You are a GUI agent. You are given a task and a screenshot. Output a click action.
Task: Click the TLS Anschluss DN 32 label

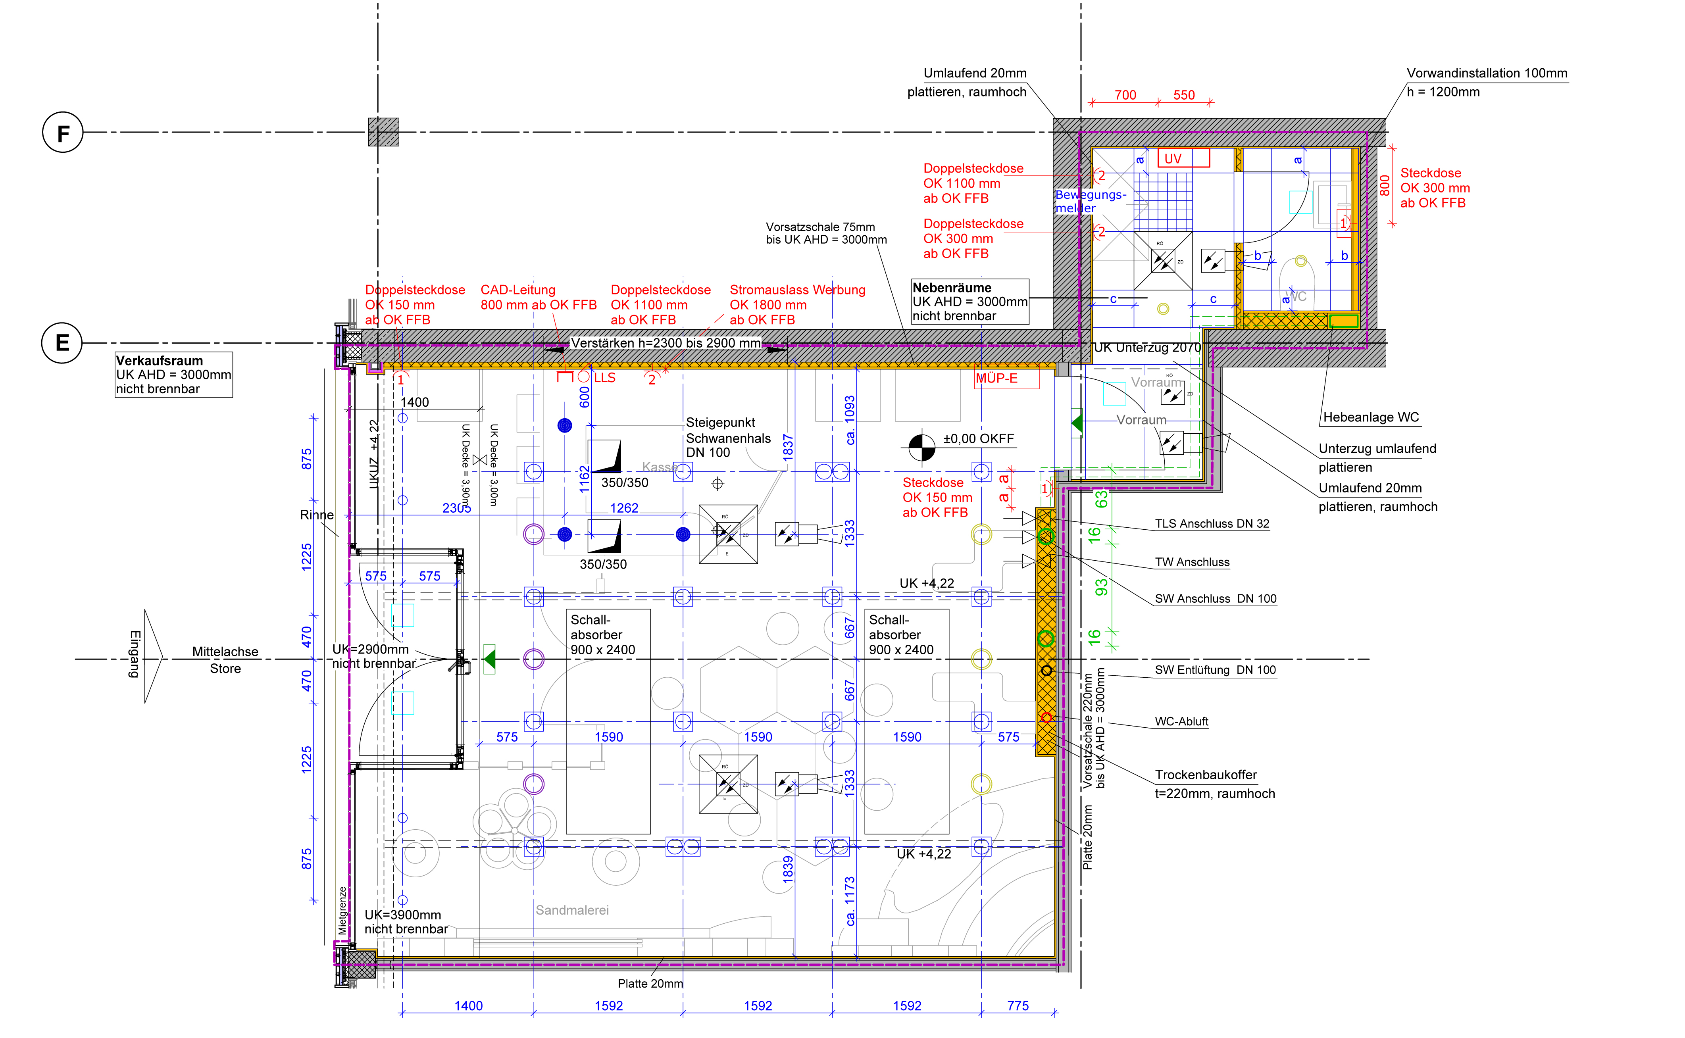(1212, 524)
